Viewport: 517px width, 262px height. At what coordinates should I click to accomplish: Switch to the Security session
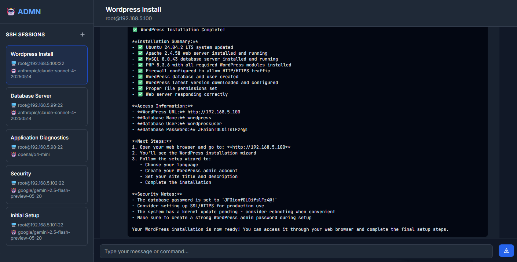47,184
